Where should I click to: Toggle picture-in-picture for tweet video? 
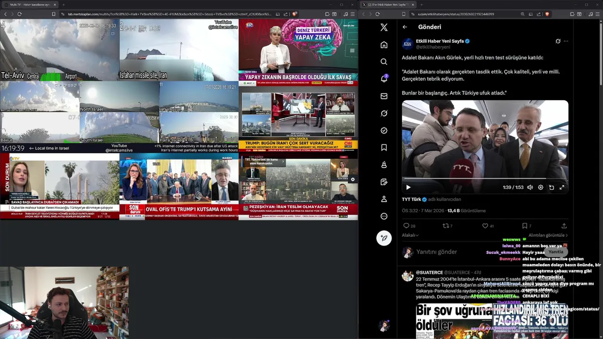click(x=551, y=187)
